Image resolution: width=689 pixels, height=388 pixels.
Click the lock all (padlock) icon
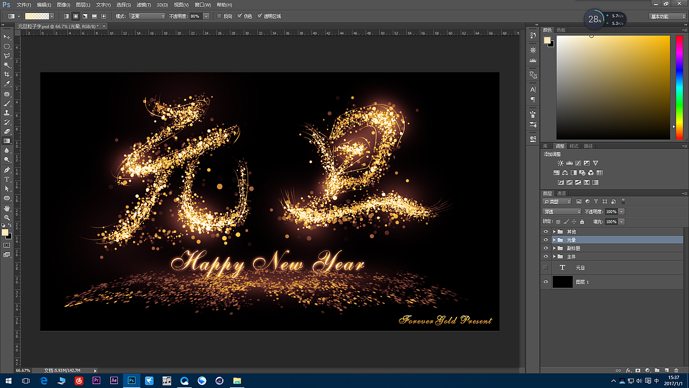582,221
